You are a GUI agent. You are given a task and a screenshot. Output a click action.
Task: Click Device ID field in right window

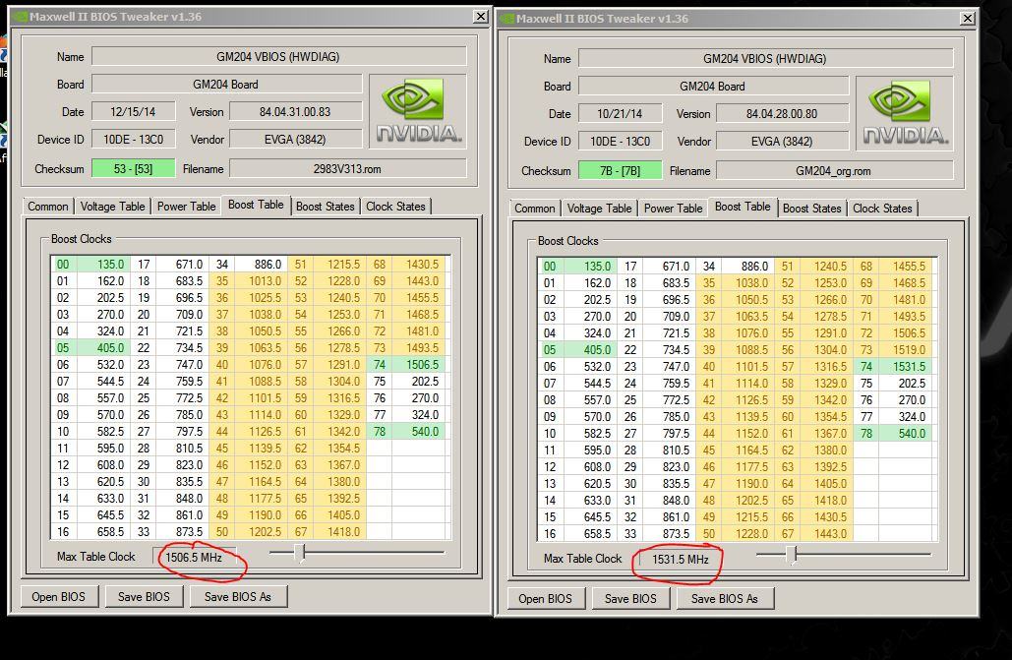(620, 141)
